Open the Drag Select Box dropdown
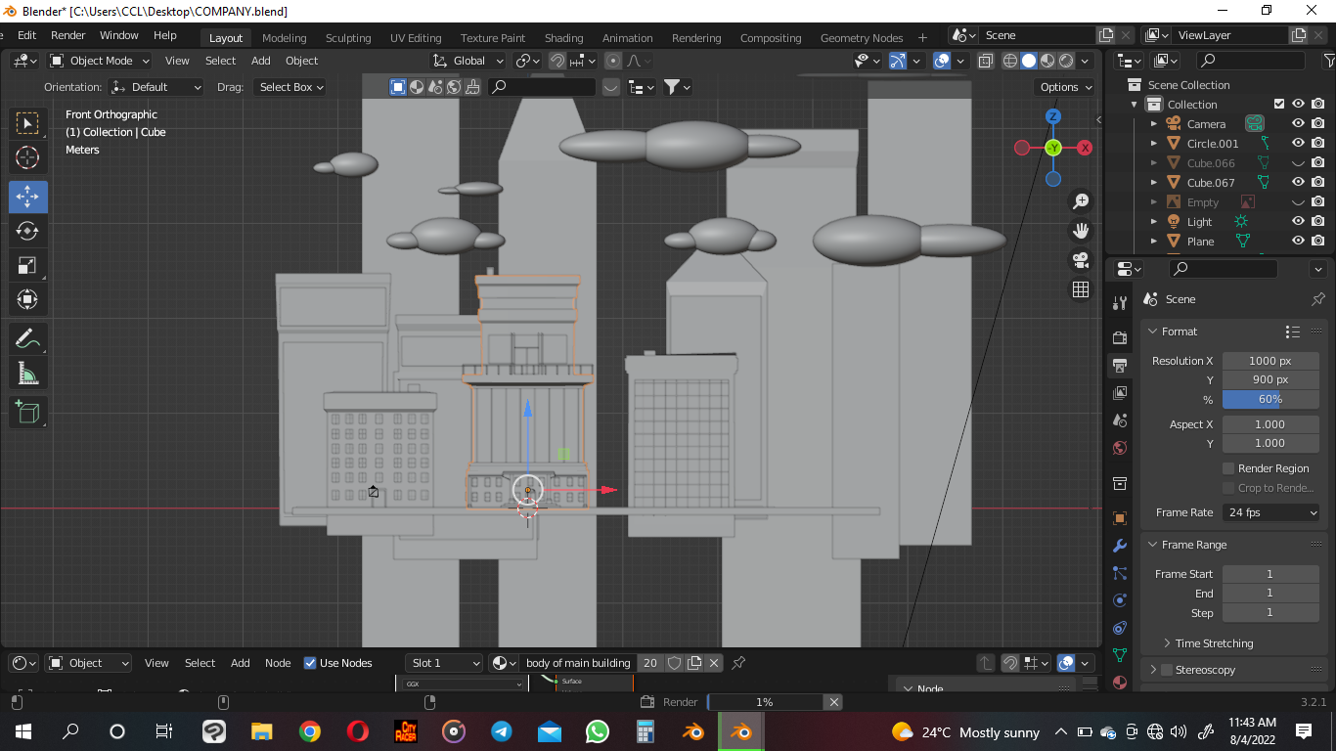This screenshot has width=1336, height=751. (x=289, y=87)
